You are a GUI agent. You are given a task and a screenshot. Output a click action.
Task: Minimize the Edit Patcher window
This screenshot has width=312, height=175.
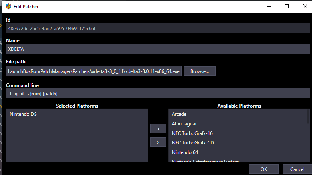269,6
